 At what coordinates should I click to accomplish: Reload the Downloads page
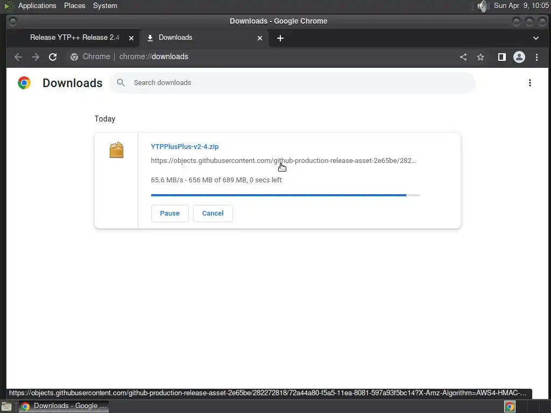tap(53, 57)
